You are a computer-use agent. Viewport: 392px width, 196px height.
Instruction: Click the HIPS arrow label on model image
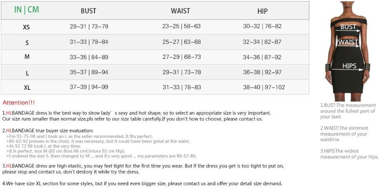pyautogui.click(x=349, y=66)
